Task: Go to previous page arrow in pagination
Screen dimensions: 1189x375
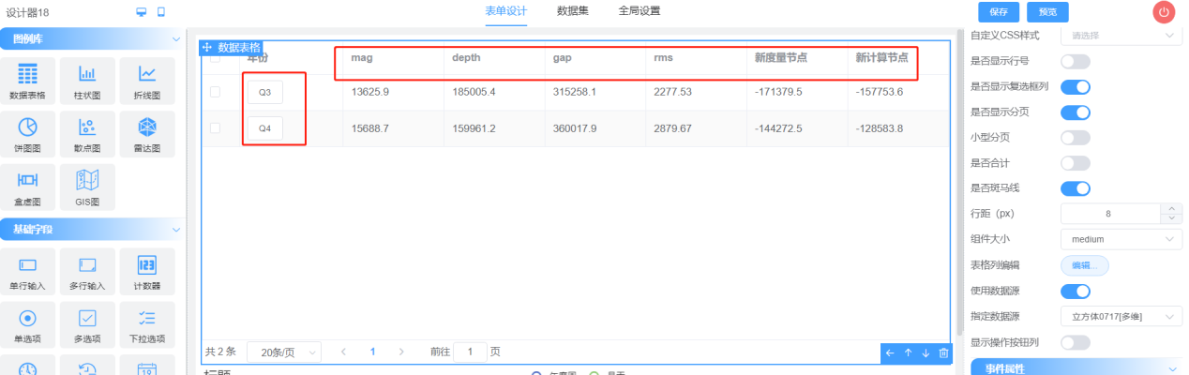Action: [343, 352]
